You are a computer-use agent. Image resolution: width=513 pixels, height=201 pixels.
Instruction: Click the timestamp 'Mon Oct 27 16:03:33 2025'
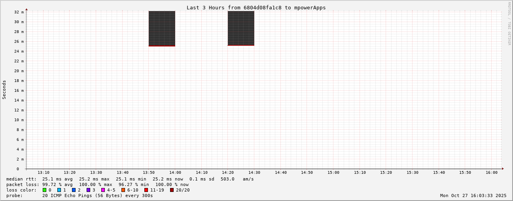coord(473,195)
